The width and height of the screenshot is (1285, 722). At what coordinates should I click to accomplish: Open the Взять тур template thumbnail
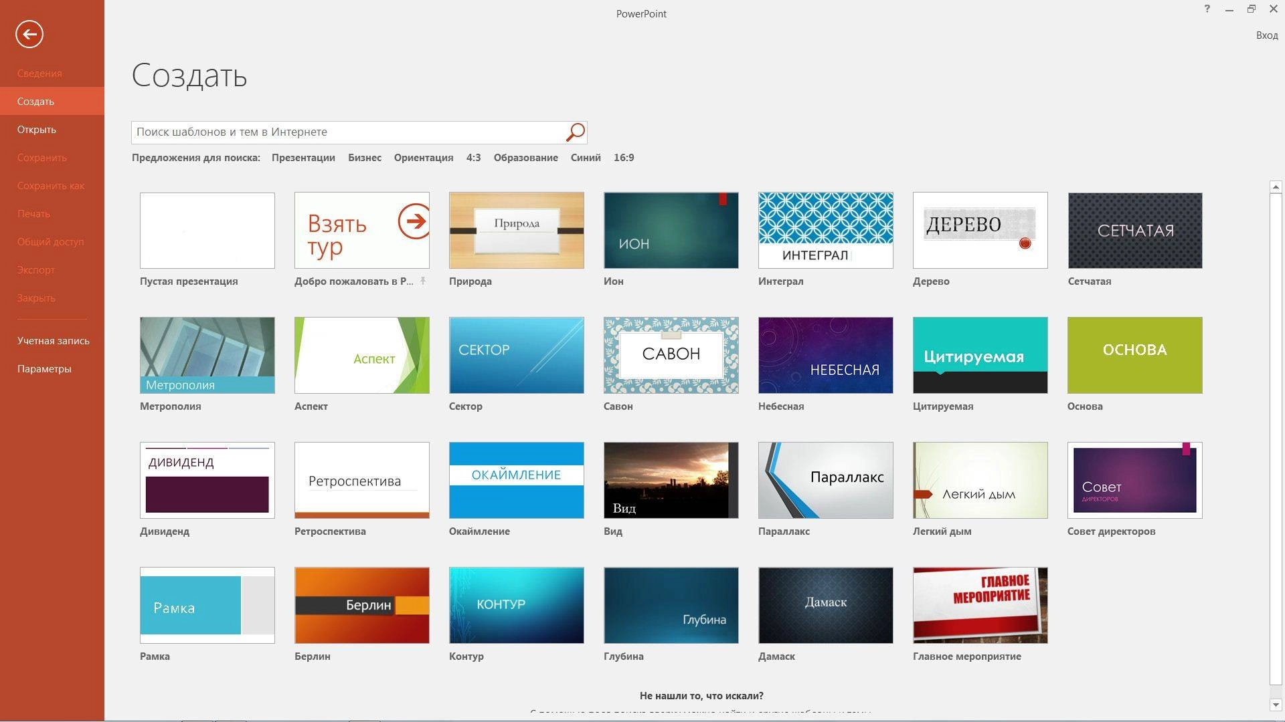point(362,231)
